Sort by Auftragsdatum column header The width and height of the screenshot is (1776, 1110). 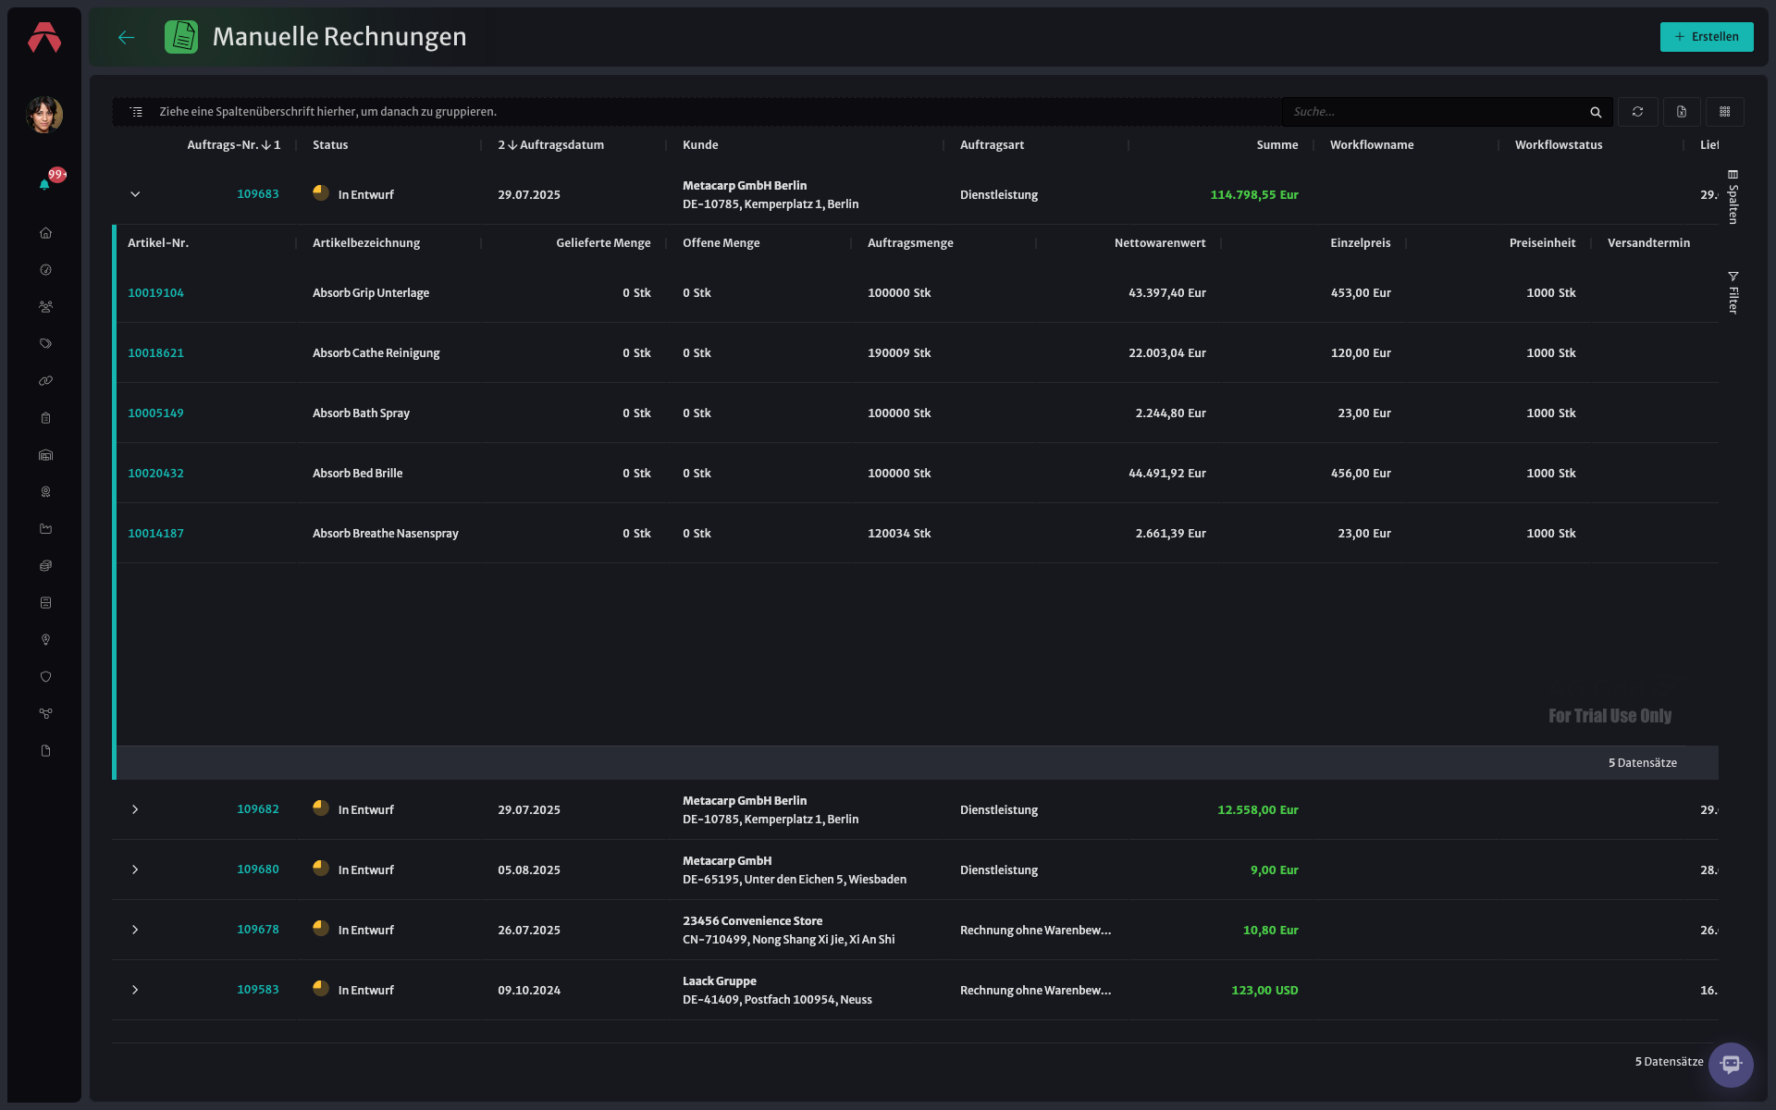[x=551, y=145]
